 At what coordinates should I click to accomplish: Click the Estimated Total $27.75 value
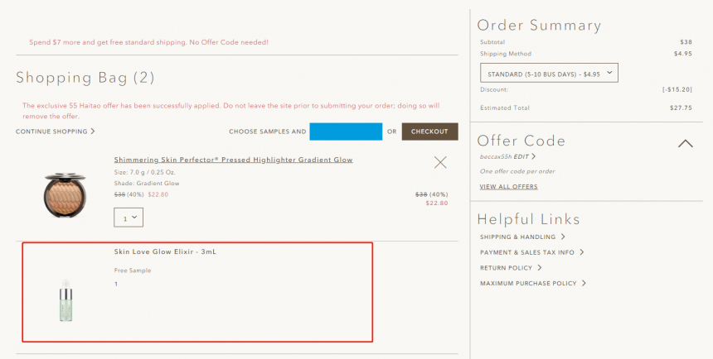[681, 108]
